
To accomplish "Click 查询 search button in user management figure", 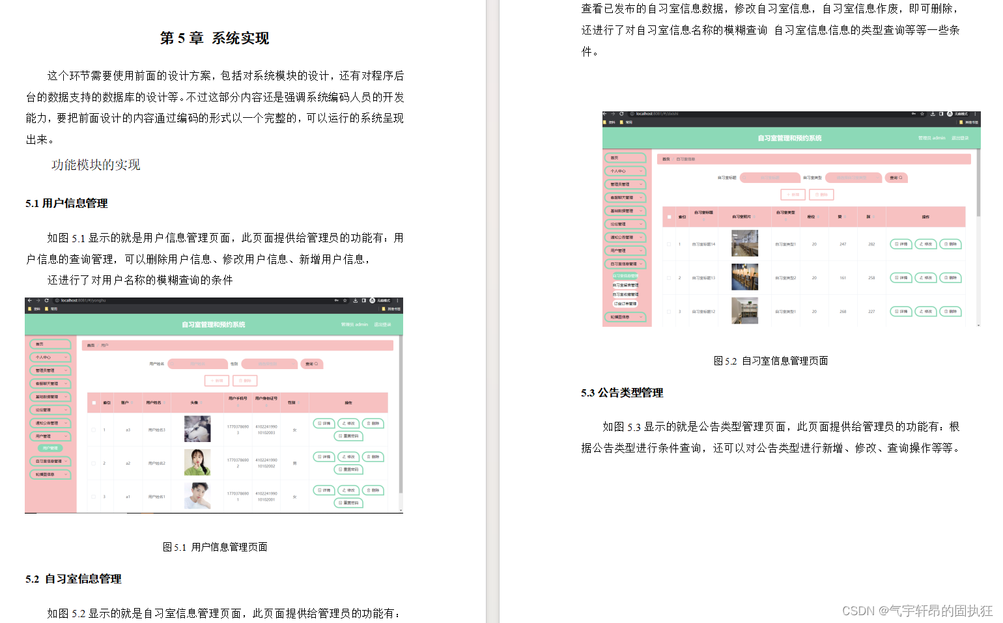I will click(x=312, y=364).
